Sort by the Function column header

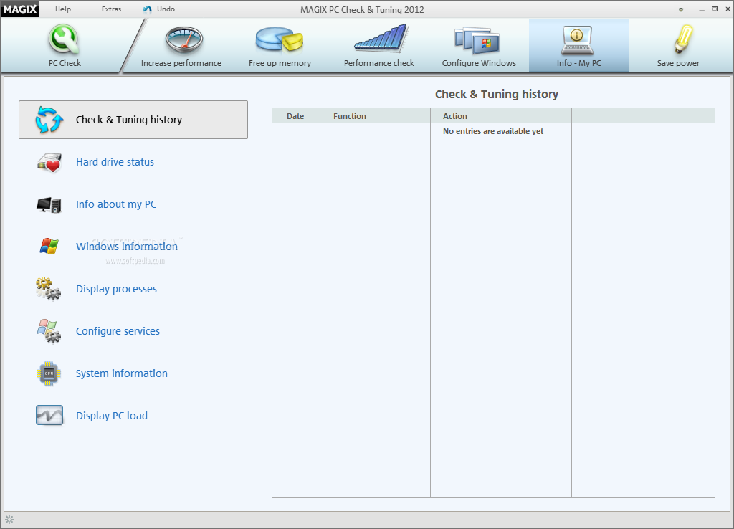(x=380, y=115)
